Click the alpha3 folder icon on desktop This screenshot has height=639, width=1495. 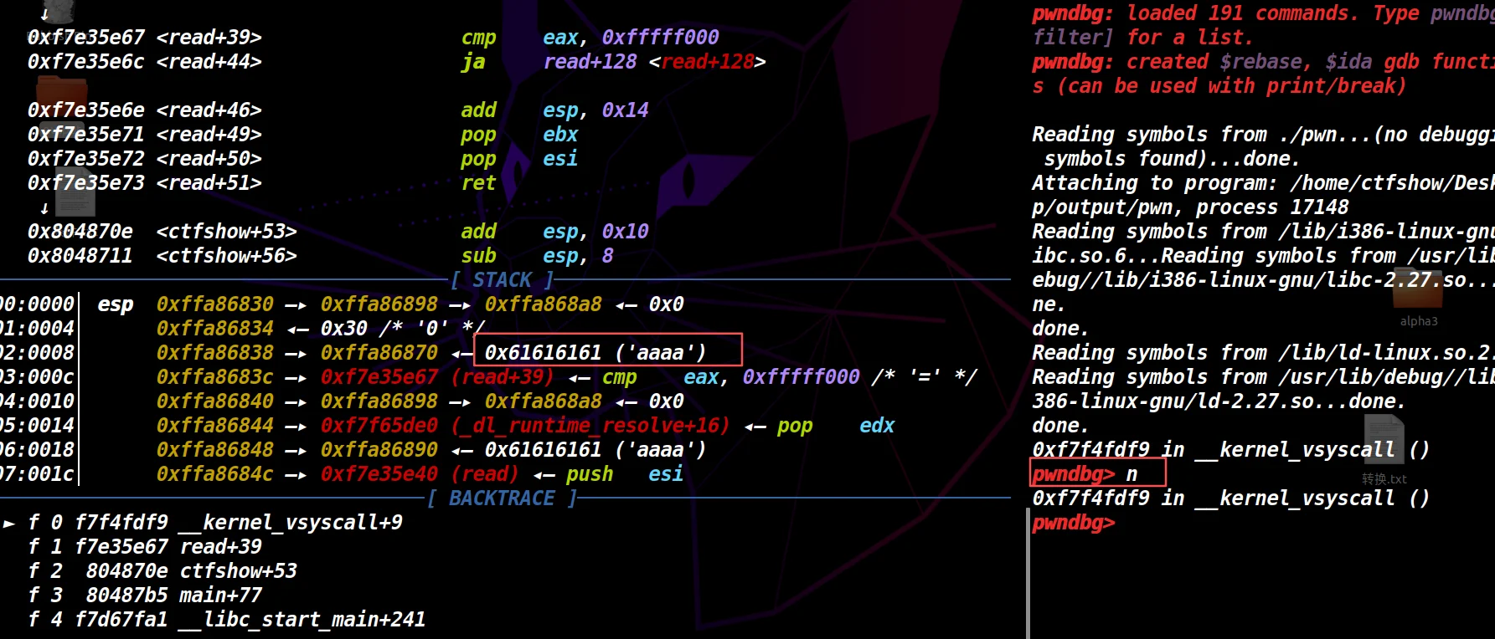[x=1417, y=293]
